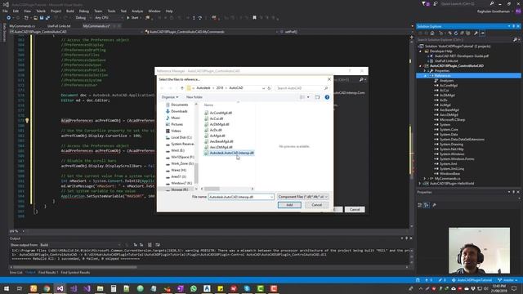The image size is (523, 294).
Task: Select AeccDbMgd.dll in the file list
Action: coord(221,147)
